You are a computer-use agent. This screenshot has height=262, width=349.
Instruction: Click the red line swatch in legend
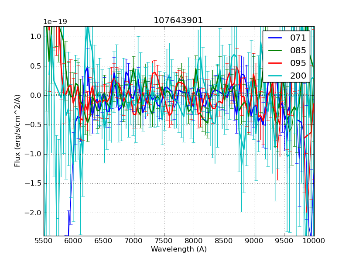click(x=276, y=63)
